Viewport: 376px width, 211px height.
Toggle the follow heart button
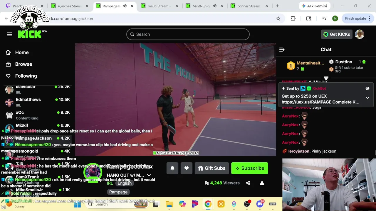[x=187, y=168]
